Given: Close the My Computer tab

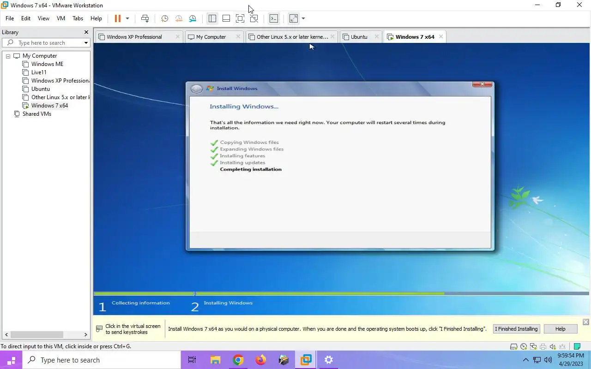Looking at the screenshot, I should 238,36.
